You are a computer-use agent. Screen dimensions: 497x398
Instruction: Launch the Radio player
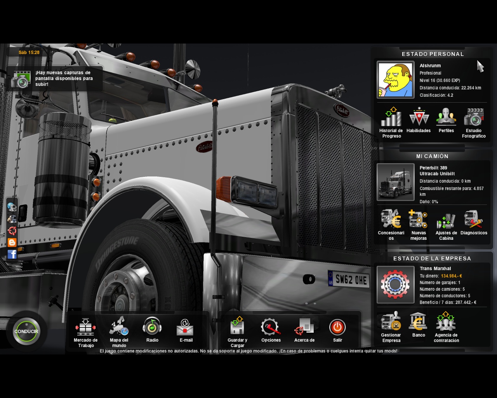click(152, 327)
